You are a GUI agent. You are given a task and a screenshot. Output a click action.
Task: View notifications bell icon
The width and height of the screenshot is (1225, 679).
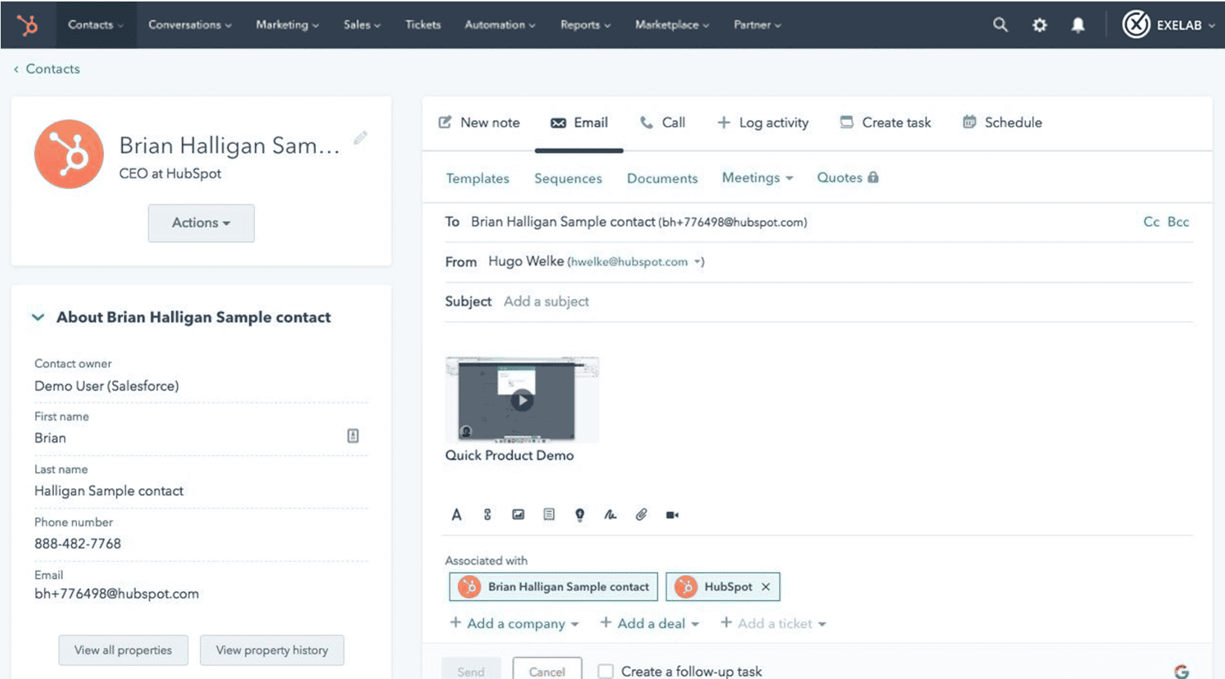pos(1078,25)
